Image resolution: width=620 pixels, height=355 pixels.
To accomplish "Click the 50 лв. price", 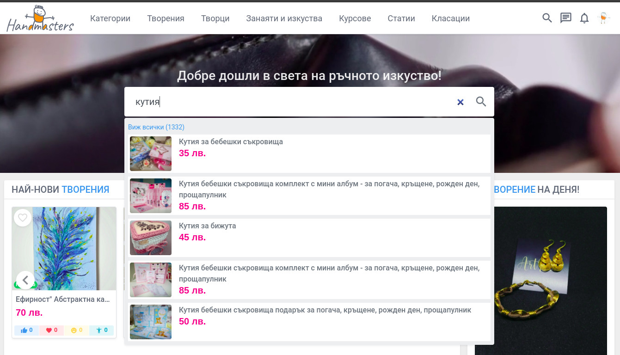I will (x=192, y=322).
